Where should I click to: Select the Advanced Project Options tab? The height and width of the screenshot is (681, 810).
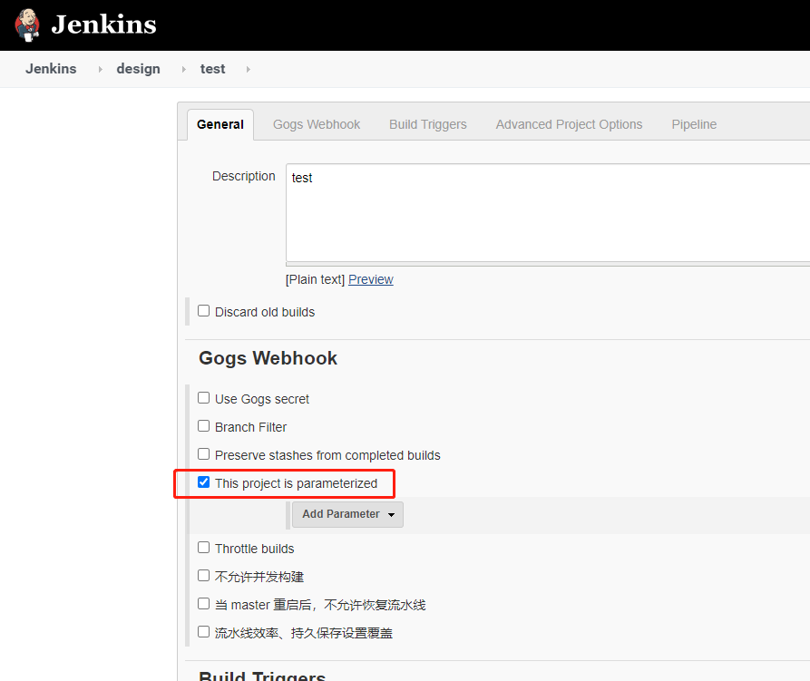(569, 124)
